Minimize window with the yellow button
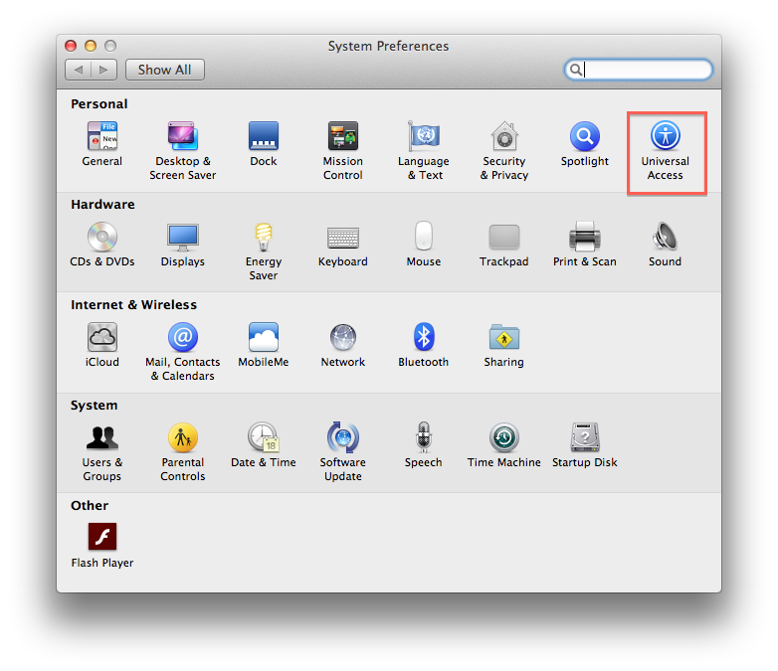This screenshot has width=778, height=671. 91,46
